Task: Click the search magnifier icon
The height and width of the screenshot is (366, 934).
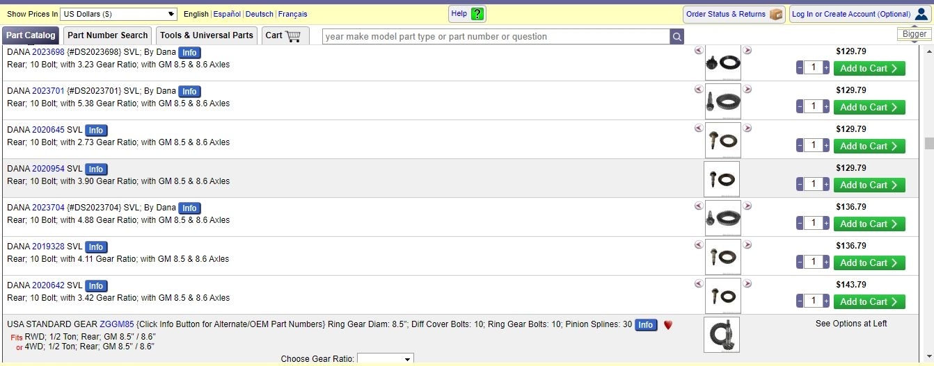Action: pyautogui.click(x=676, y=37)
